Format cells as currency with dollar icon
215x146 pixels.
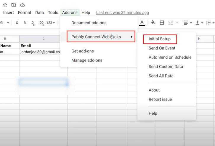tap(17, 23)
